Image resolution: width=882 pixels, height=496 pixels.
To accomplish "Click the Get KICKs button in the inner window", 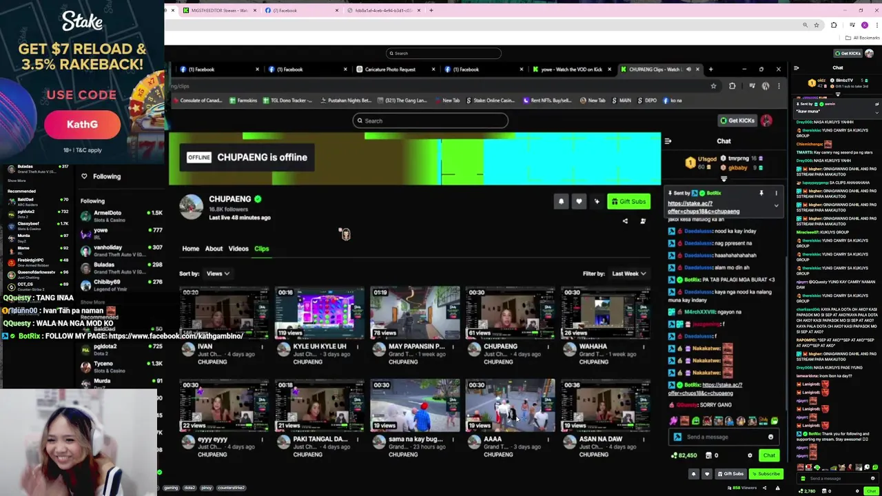I will coord(737,121).
